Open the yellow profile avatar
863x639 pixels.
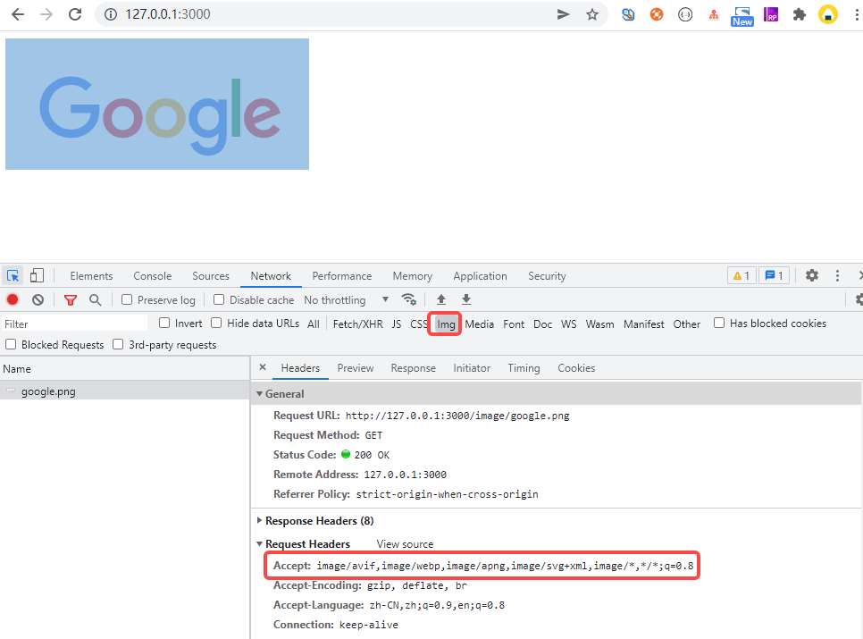[828, 14]
